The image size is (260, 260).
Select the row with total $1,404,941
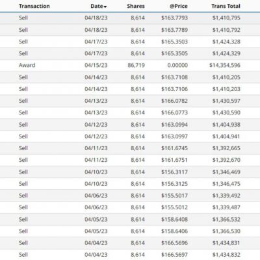pos(130,136)
